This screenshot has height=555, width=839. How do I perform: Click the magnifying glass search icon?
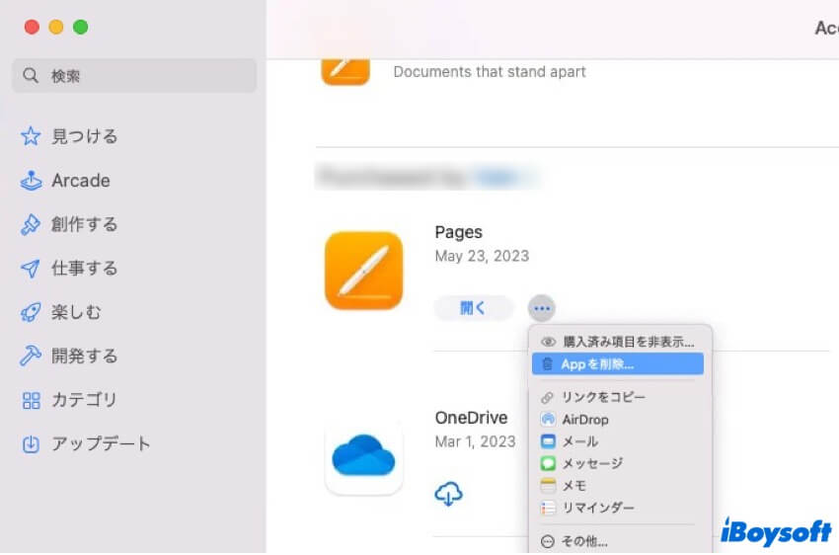click(x=31, y=75)
